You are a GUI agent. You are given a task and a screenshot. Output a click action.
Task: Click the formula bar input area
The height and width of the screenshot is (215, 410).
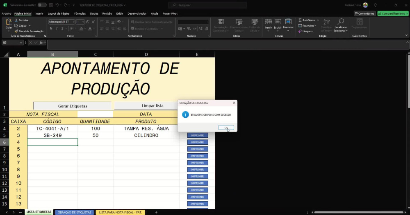coord(228,44)
